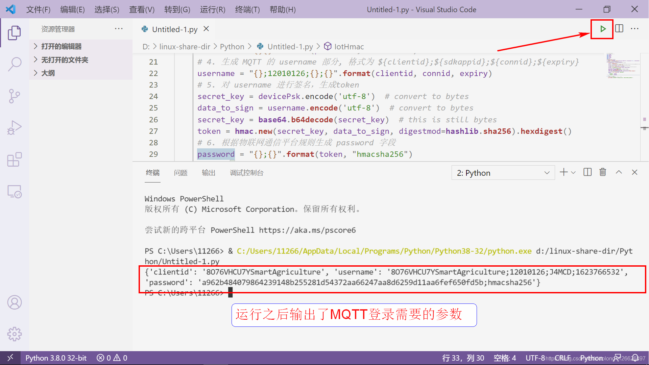Expand the 大纲 outline section

tap(48, 73)
